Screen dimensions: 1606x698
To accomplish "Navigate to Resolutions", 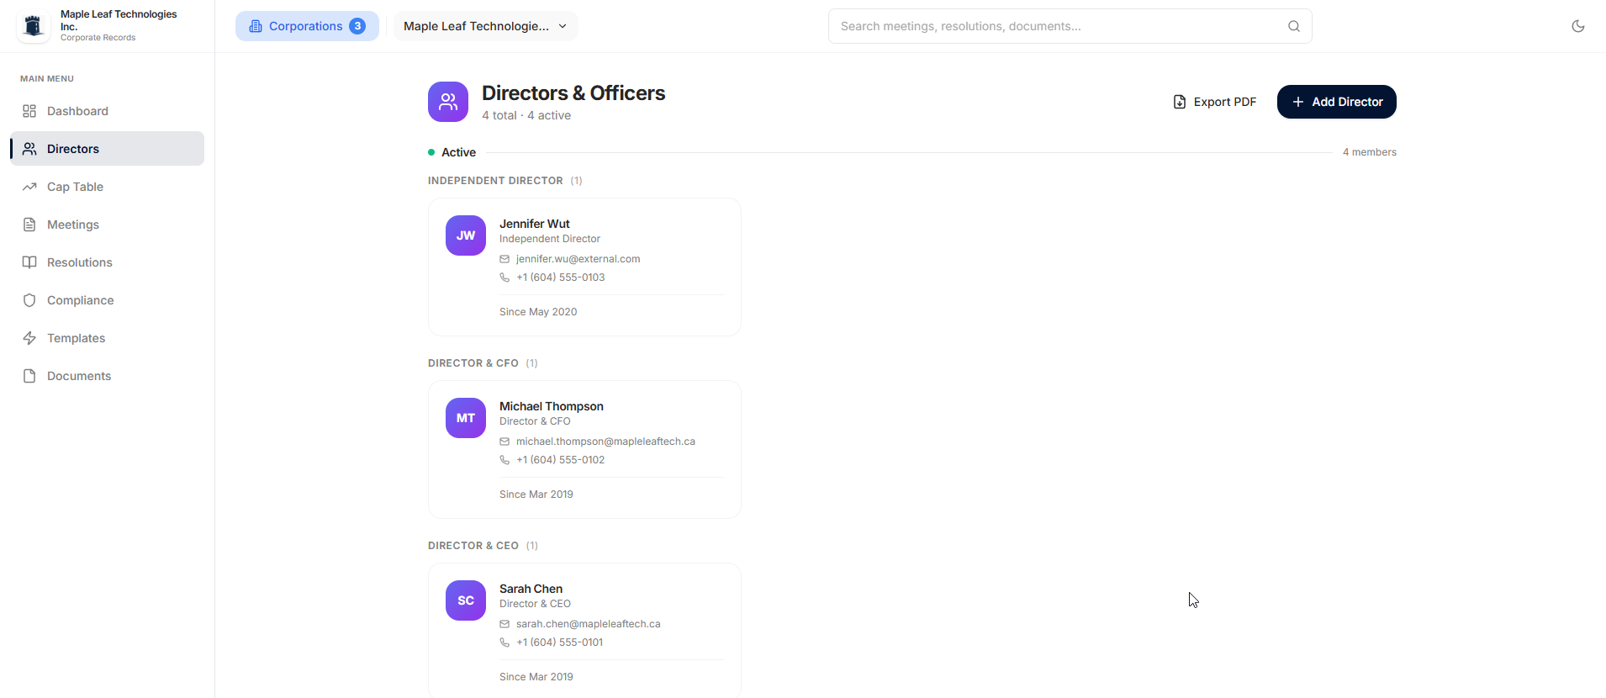I will (107, 262).
